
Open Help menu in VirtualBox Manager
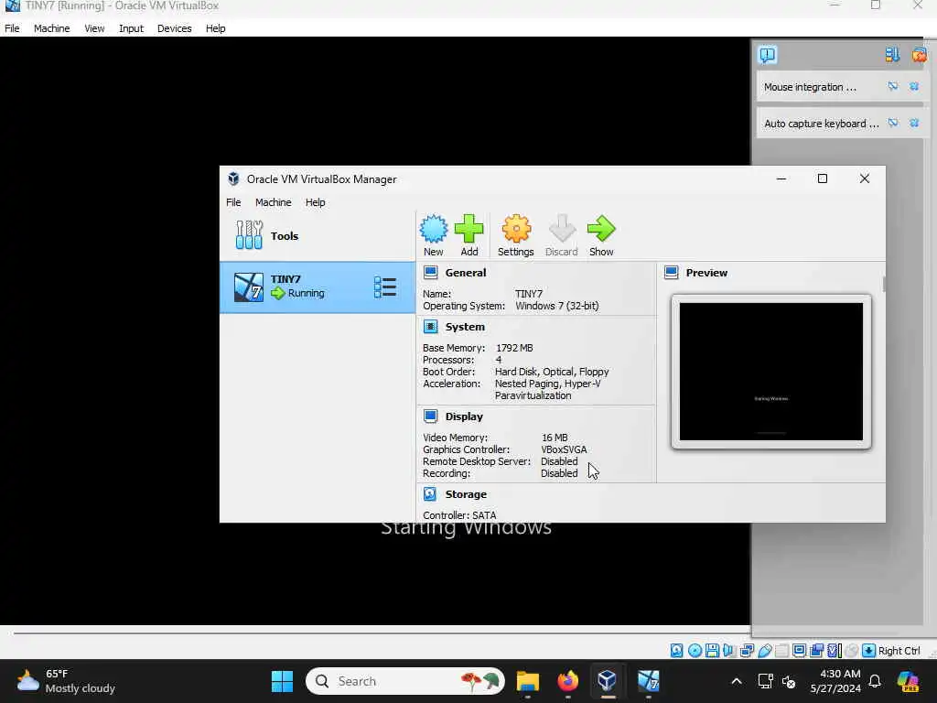click(315, 202)
